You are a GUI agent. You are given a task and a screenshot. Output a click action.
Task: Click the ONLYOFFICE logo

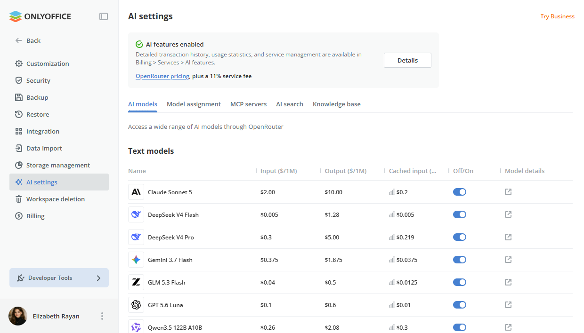click(40, 16)
